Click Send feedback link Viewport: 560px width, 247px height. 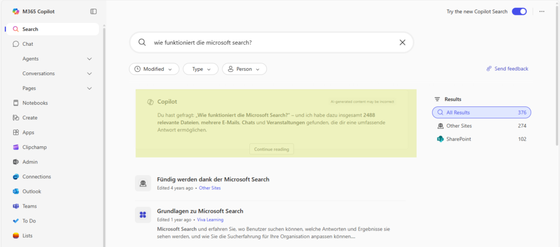coord(507,69)
